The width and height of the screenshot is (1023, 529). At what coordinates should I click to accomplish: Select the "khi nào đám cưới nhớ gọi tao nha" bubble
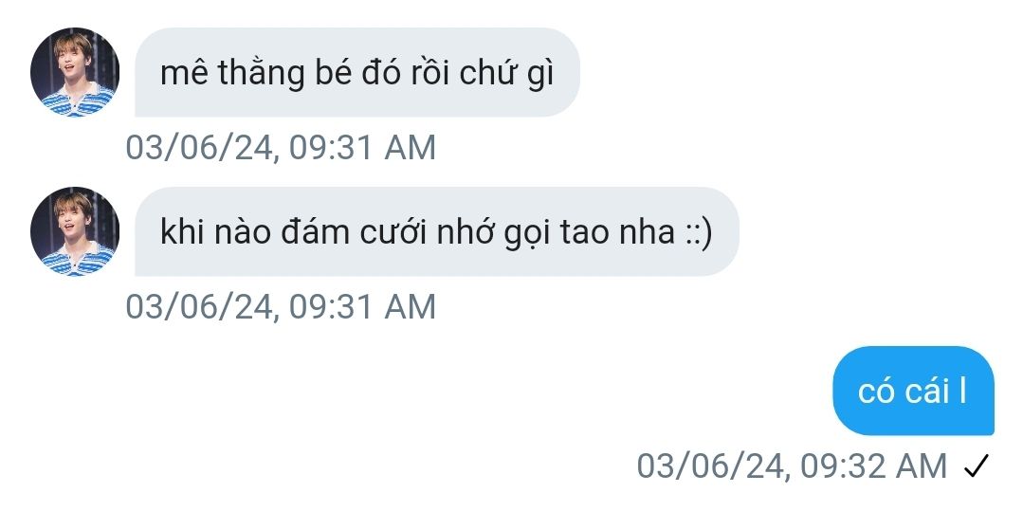point(436,231)
